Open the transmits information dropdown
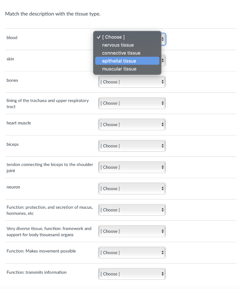239x289 pixels. (x=132, y=274)
